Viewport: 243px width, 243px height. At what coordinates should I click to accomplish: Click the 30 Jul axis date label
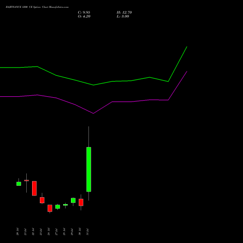click(x=80, y=232)
